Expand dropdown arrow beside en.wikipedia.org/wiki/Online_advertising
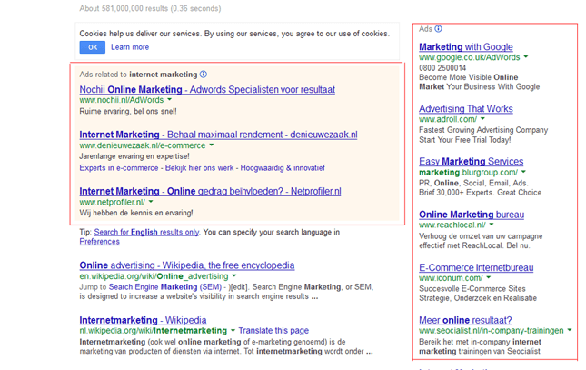 234,275
